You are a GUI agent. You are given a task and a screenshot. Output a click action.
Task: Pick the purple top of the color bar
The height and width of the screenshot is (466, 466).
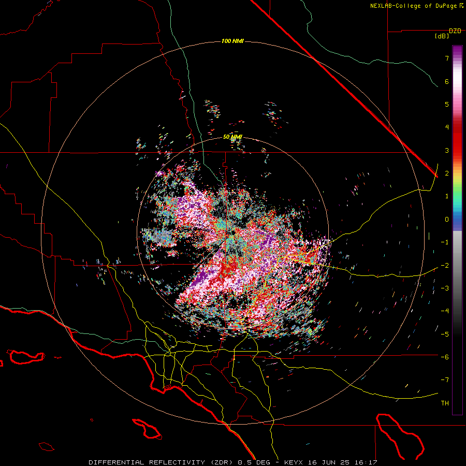click(x=457, y=51)
